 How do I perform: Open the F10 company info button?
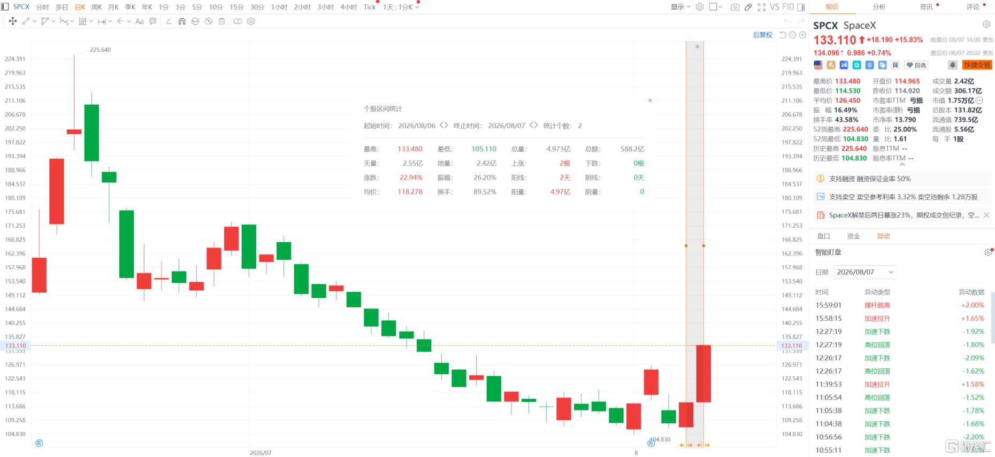tap(788, 7)
